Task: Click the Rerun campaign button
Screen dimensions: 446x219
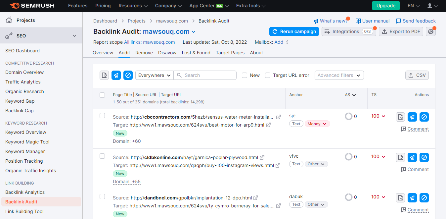Action: 294,31
